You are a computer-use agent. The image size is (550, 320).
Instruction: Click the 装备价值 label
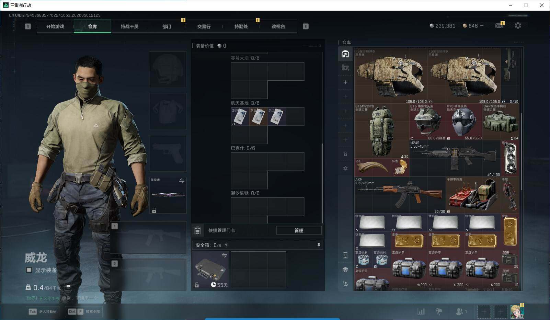(205, 46)
